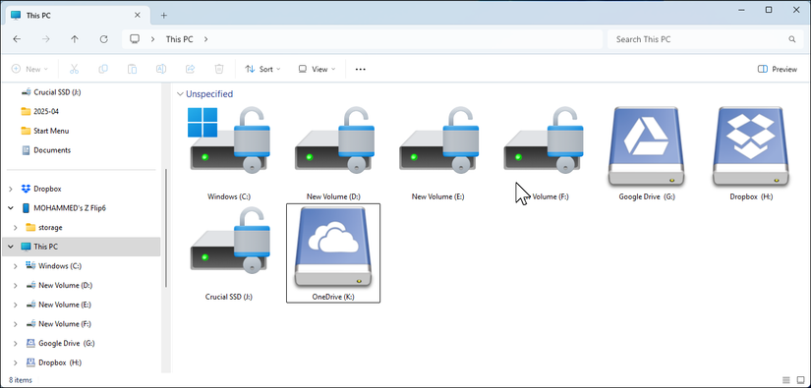Open the Sort dropdown menu
Viewport: 811px width, 388px height.
point(262,69)
